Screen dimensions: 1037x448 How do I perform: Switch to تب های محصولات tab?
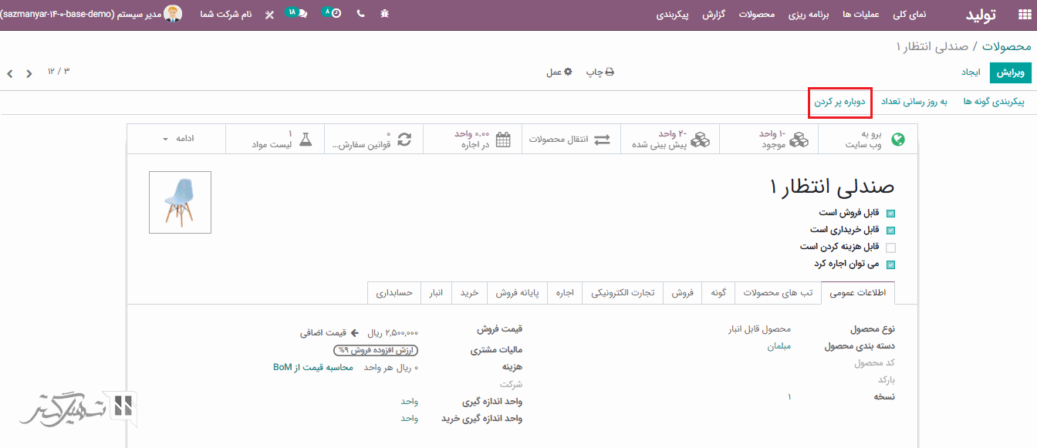pos(778,293)
